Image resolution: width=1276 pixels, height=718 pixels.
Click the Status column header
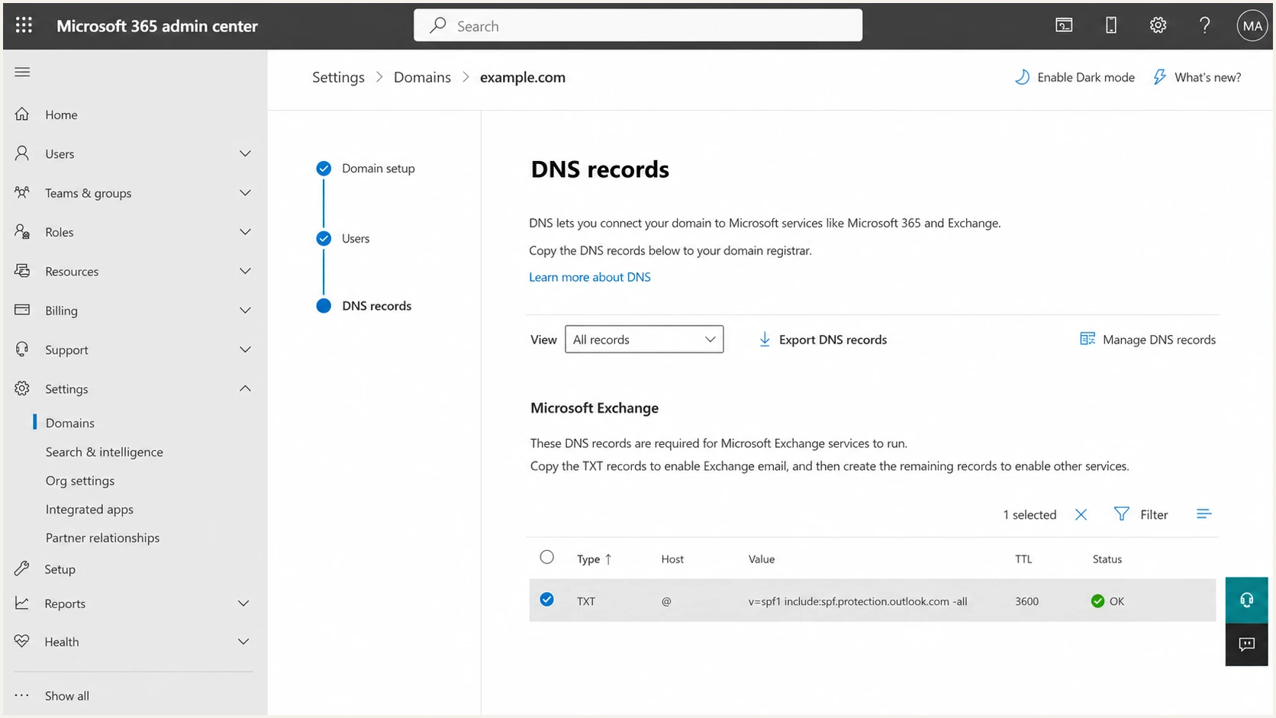click(x=1107, y=559)
